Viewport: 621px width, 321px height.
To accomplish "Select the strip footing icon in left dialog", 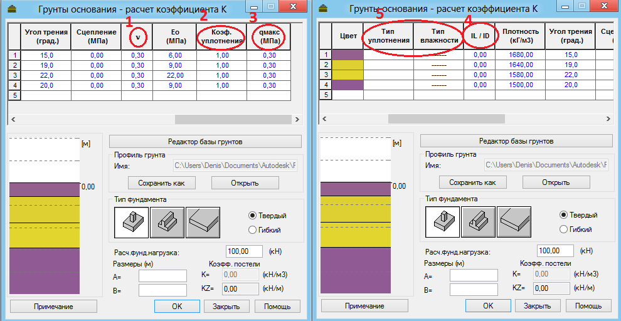I will click(166, 222).
